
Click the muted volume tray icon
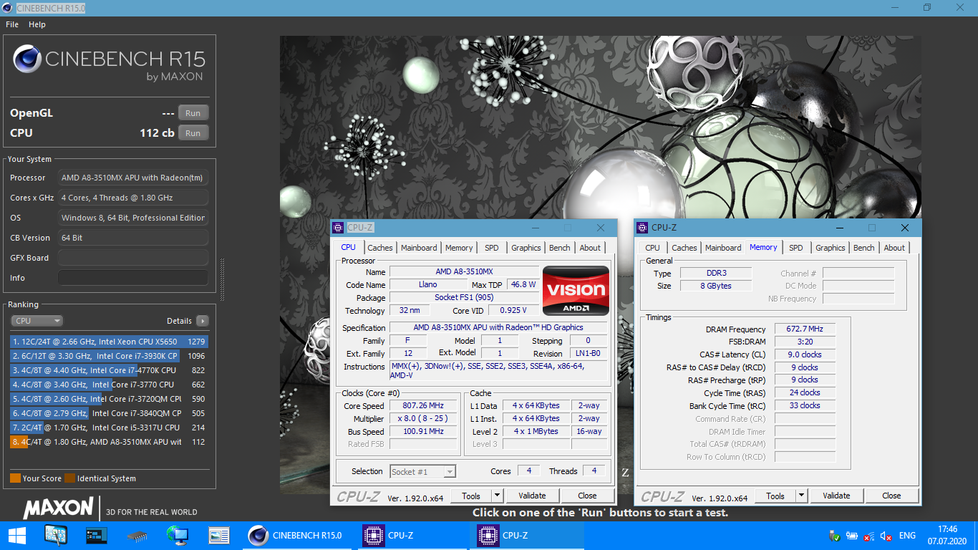click(886, 536)
